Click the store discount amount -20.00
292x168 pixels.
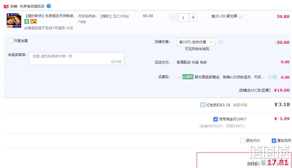point(282,42)
